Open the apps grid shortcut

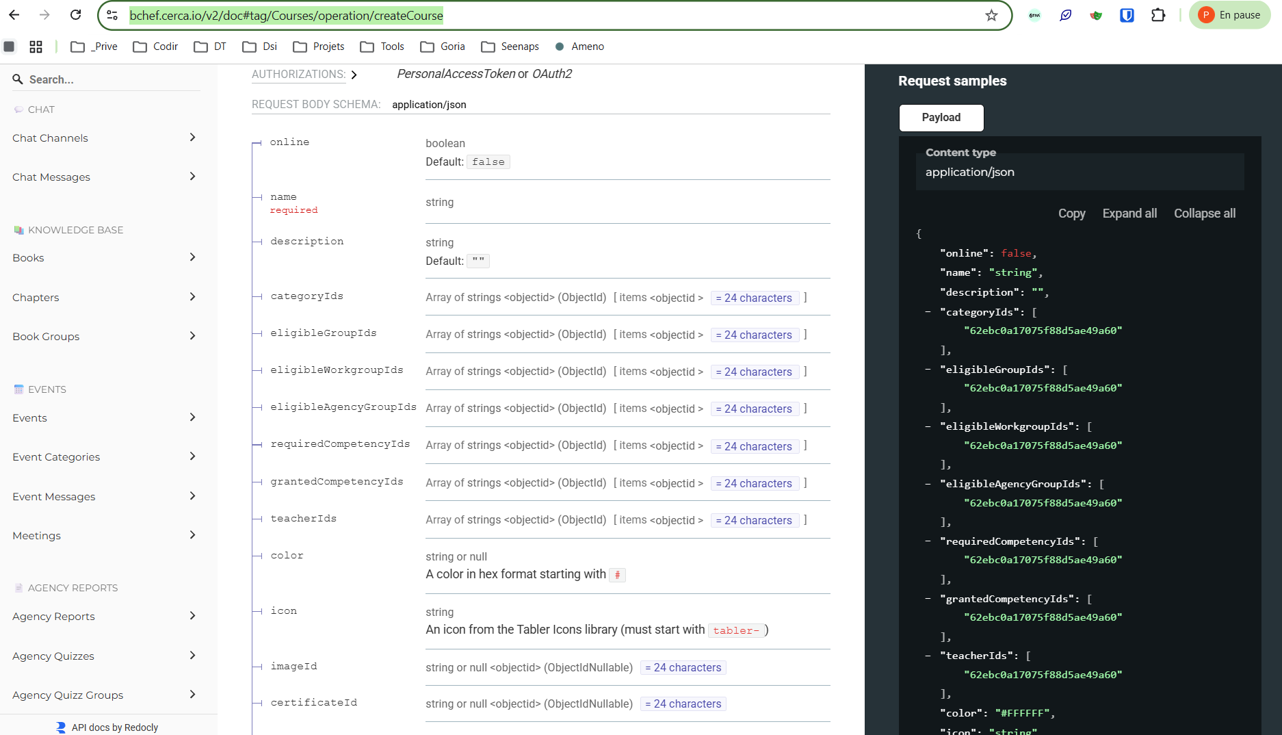tap(36, 47)
